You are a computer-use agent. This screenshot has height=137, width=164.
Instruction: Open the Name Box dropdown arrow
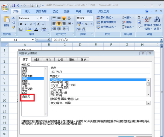pyautogui.click(x=33, y=40)
